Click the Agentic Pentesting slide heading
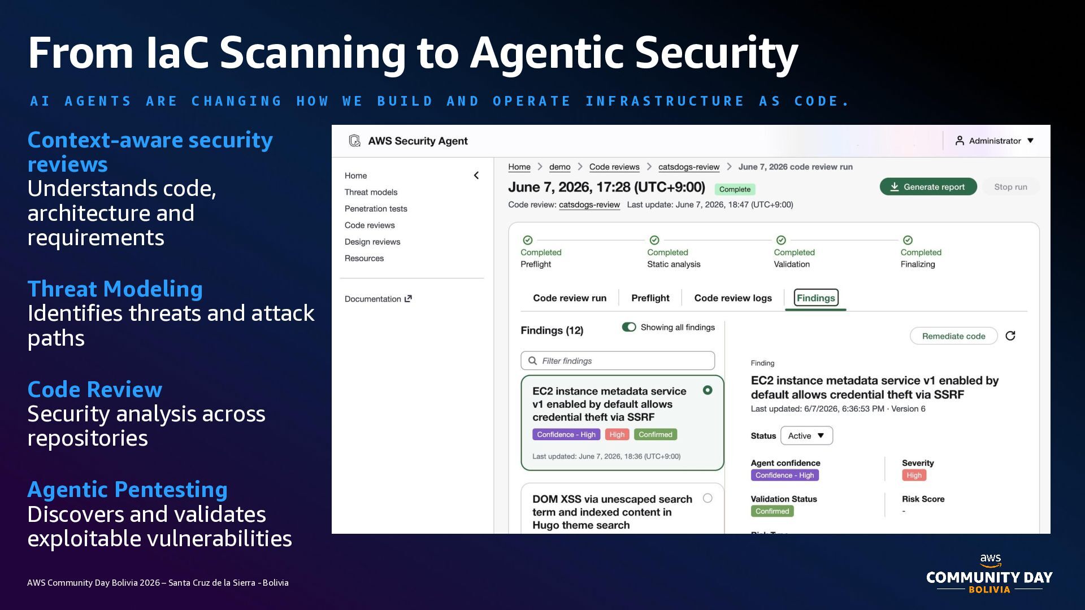The width and height of the screenshot is (1085, 610). click(128, 490)
